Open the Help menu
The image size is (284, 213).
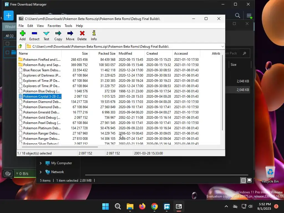click(x=79, y=26)
